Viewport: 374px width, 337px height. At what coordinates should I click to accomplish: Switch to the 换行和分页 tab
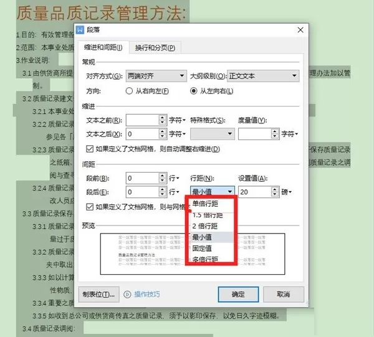pos(155,48)
